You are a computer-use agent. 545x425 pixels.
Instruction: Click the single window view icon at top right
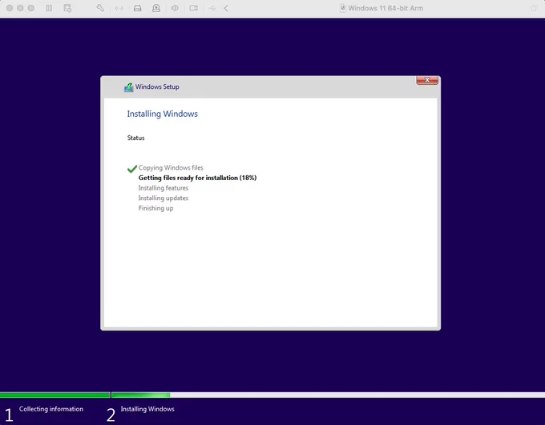[535, 8]
